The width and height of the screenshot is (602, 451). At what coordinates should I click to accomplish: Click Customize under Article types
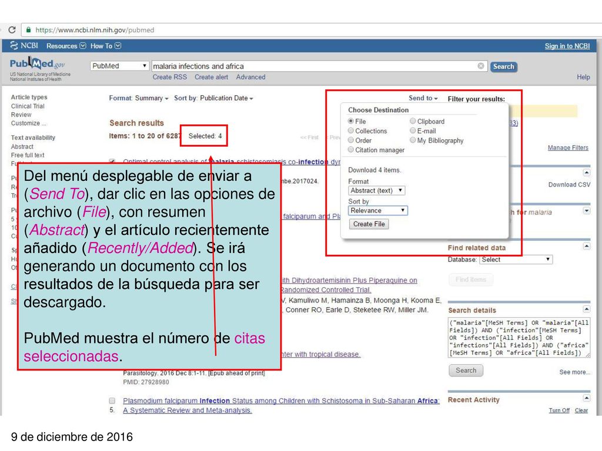point(28,123)
